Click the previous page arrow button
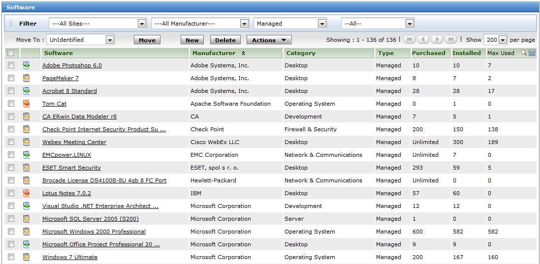This screenshot has width=540, height=264. pyautogui.click(x=423, y=39)
